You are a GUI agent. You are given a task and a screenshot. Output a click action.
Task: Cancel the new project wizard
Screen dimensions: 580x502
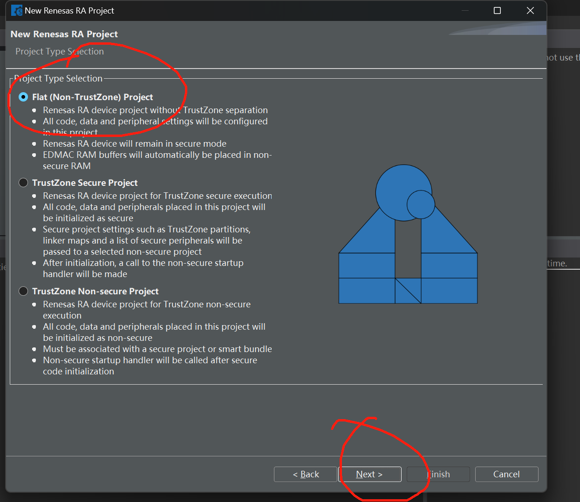click(x=507, y=474)
